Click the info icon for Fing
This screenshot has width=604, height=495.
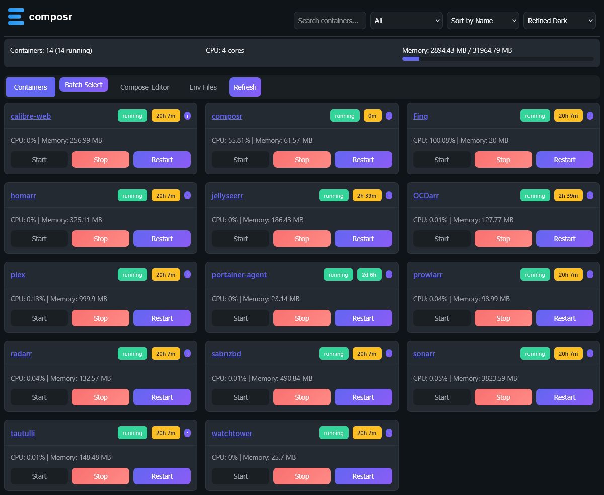coord(590,115)
